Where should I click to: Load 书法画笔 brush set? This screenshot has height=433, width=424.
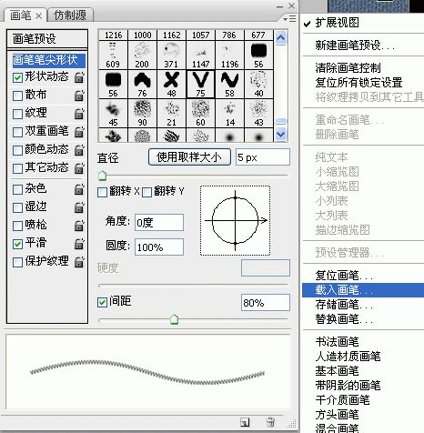363,342
